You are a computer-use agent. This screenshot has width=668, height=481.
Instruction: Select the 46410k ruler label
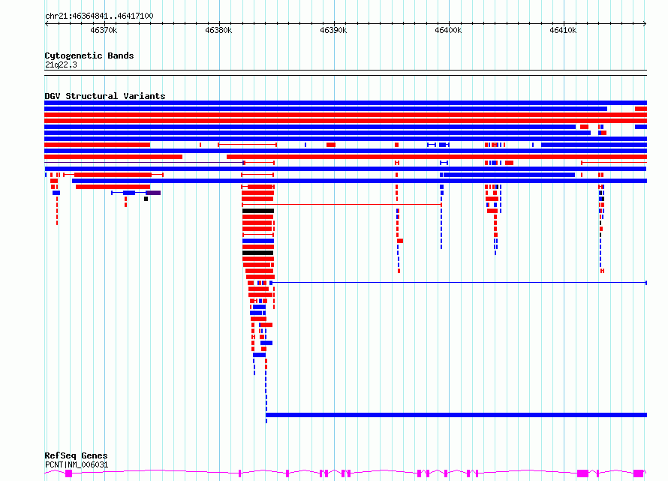coord(563,30)
